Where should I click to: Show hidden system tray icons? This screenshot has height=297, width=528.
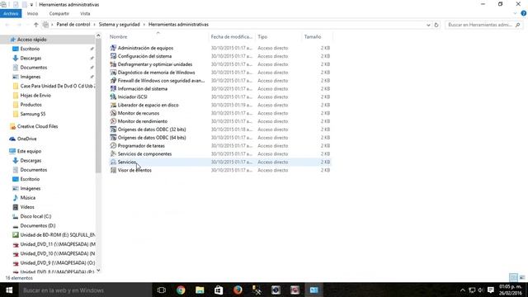(x=463, y=290)
